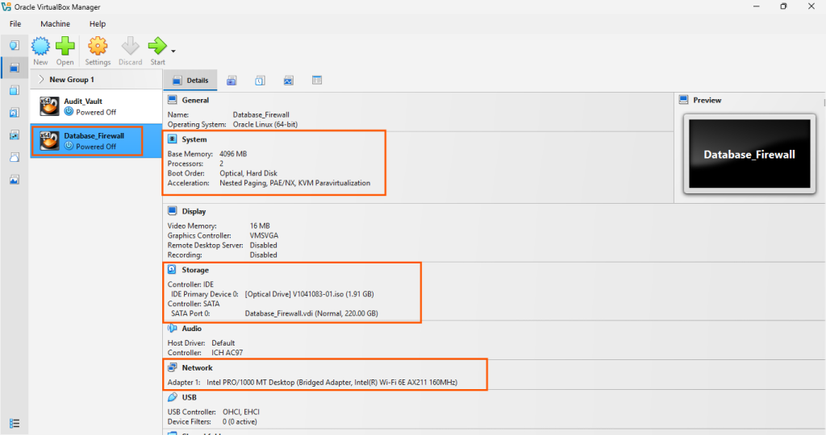Click the "16 MB" video memory value
The height and width of the screenshot is (435, 826).
[260, 226]
